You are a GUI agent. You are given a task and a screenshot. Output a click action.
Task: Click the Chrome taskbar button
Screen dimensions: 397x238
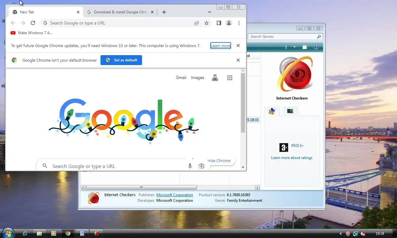(x=68, y=233)
